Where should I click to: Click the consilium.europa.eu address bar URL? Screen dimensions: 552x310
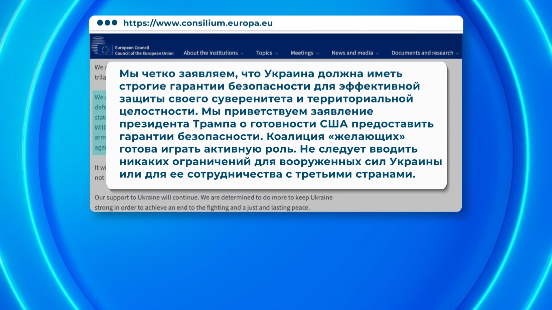pyautogui.click(x=198, y=23)
